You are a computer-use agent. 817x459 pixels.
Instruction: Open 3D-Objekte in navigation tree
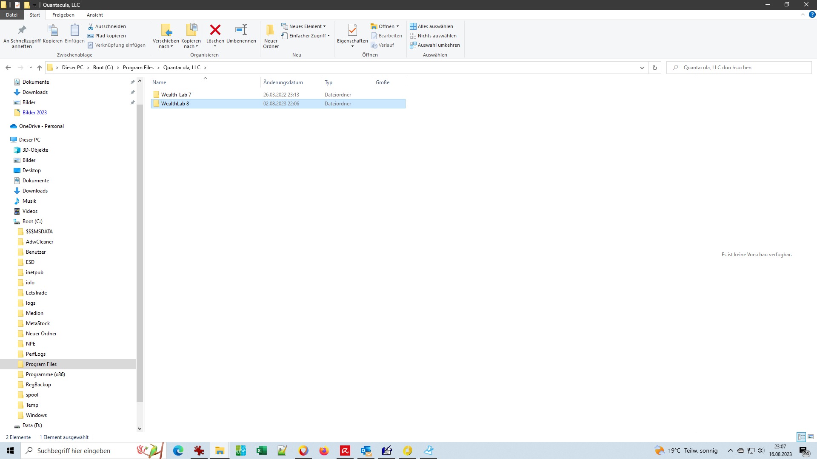click(x=35, y=150)
